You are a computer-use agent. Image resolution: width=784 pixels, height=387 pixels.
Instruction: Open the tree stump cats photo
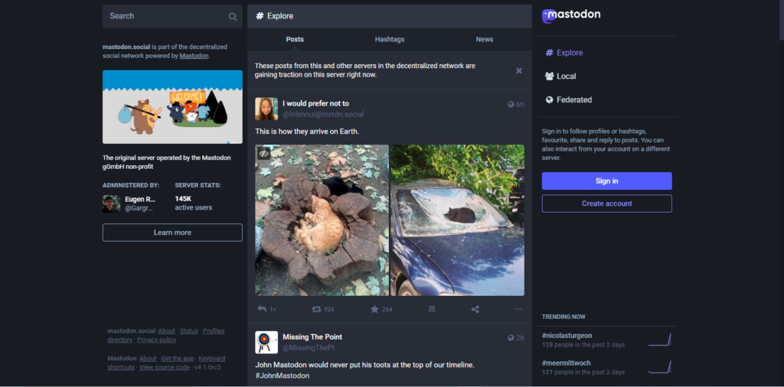pyautogui.click(x=322, y=220)
